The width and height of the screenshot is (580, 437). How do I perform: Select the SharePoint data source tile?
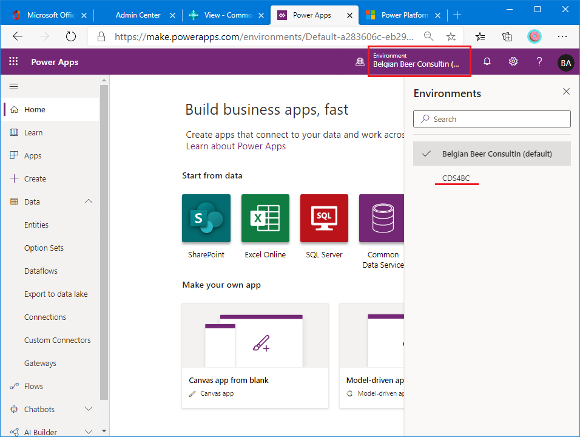[206, 218]
